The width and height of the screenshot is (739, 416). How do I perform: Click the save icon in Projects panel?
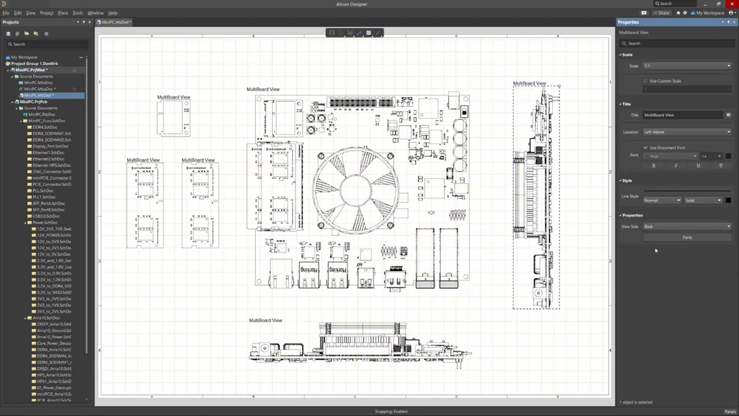[8, 34]
